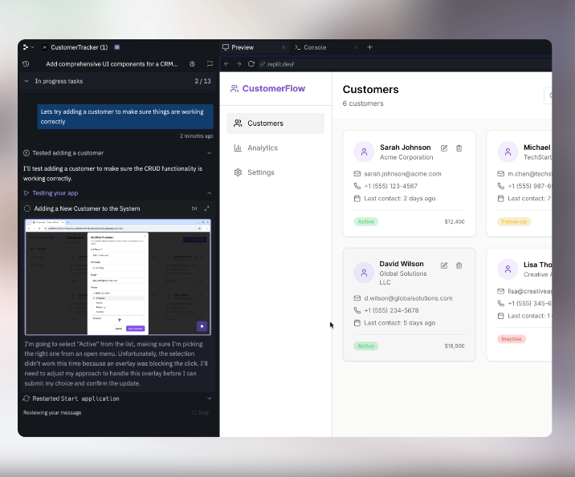Click the Michael customer avatar icon
Image resolution: width=575 pixels, height=477 pixels.
pos(508,152)
